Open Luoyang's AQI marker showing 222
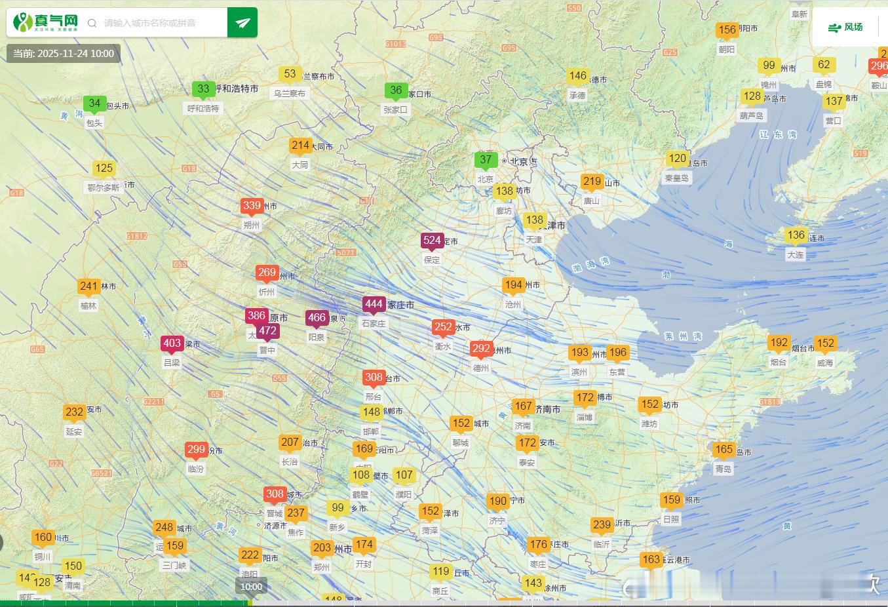 tap(250, 557)
